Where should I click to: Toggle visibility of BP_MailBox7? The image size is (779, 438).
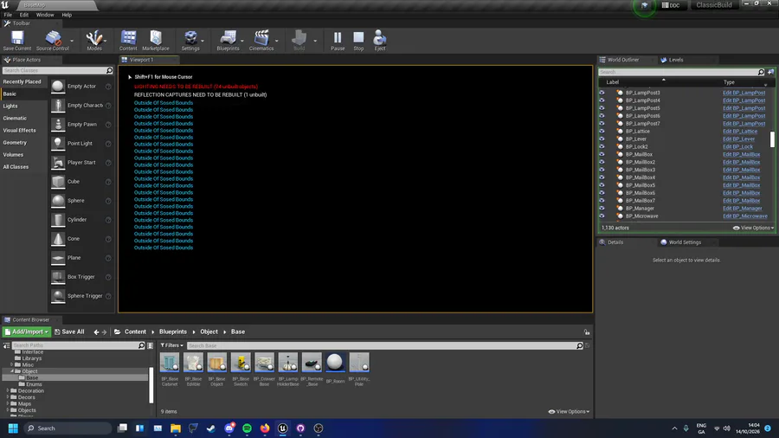tap(602, 200)
